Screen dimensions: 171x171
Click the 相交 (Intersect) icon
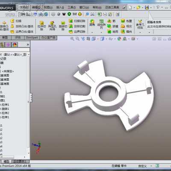[123, 26]
